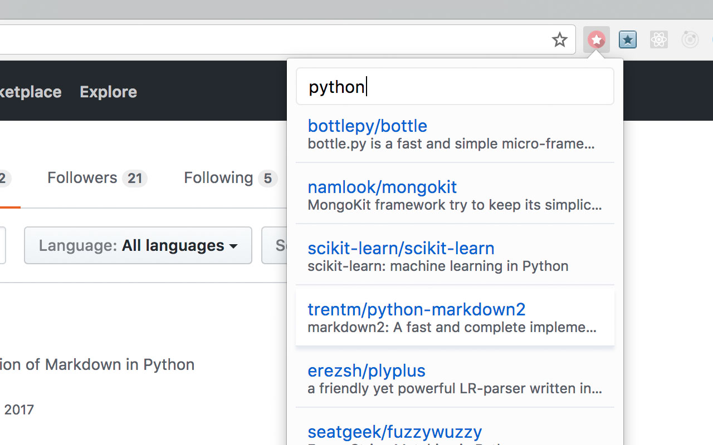
Task: Click the Following count badge 5
Action: click(268, 179)
